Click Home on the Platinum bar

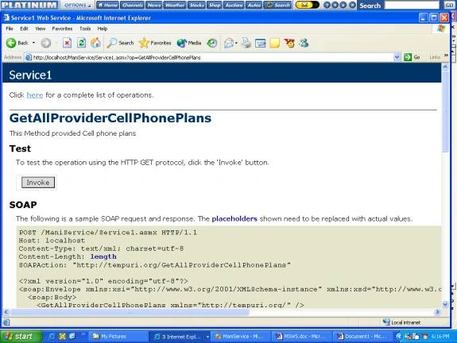[107, 5]
